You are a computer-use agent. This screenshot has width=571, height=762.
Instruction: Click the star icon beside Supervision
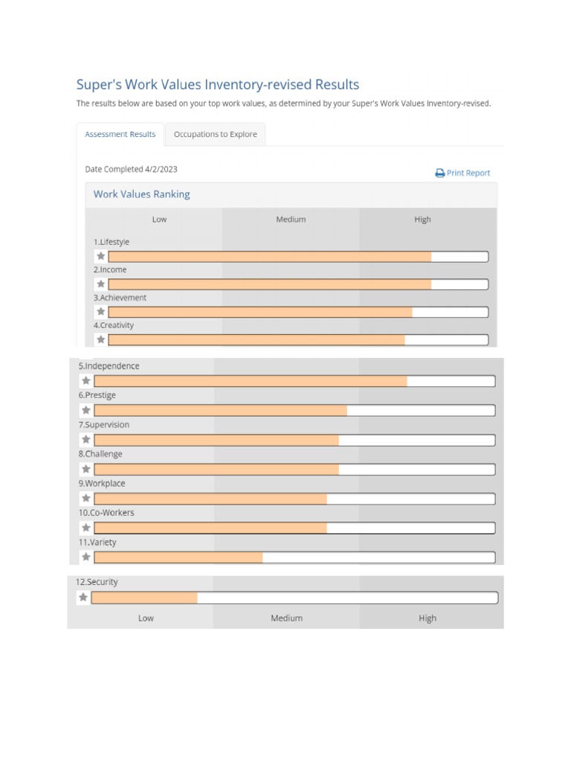coord(86,440)
